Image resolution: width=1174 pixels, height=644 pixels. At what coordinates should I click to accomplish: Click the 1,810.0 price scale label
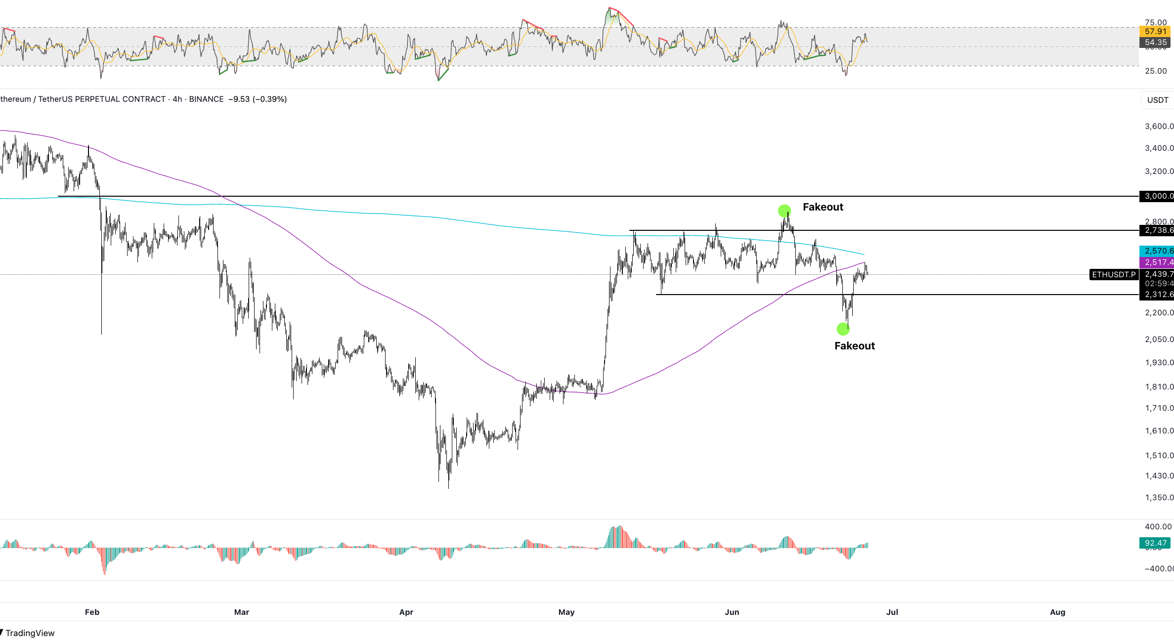click(1159, 387)
